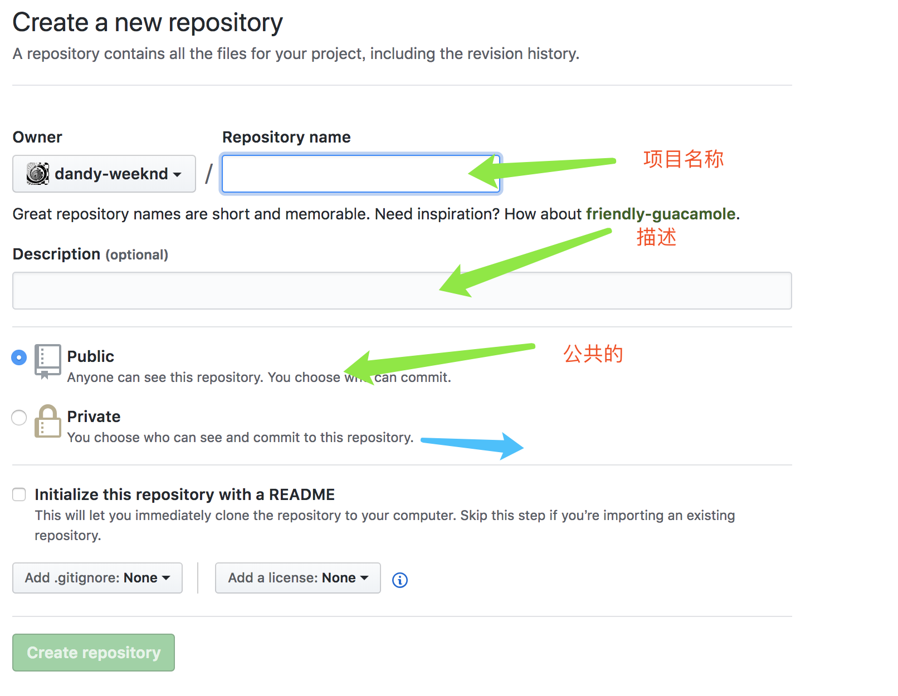Viewport: 898px width, 696px height.
Task: Expand the Add a license dropdown
Action: click(x=298, y=578)
